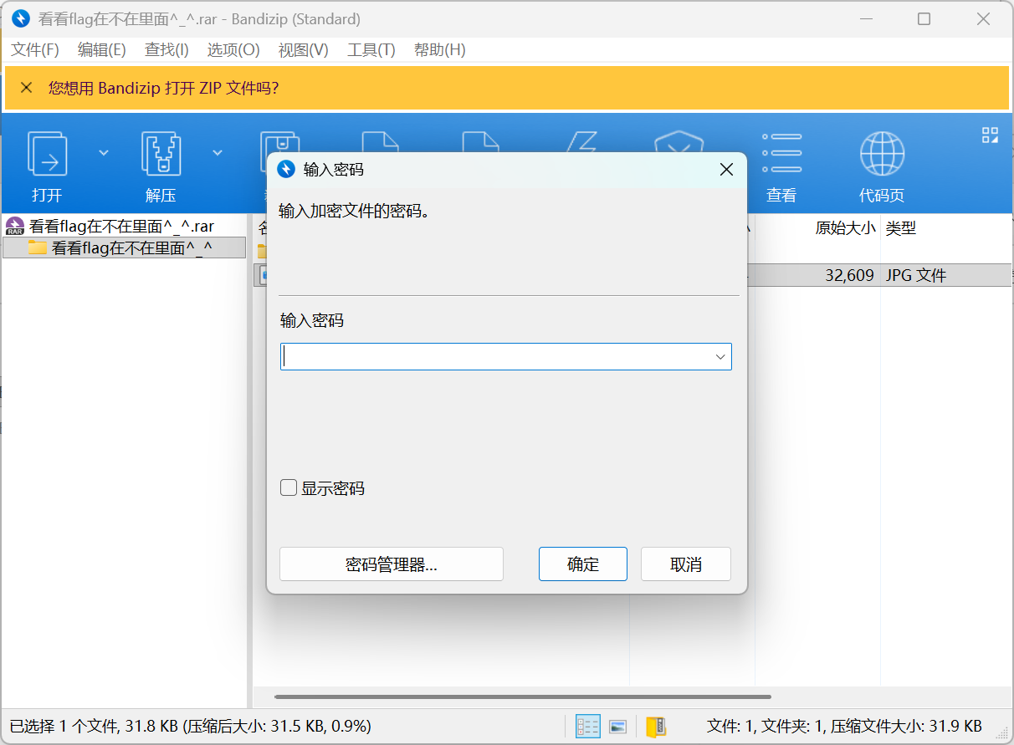
Task: Click the Codepage (代码页) globe icon
Action: pyautogui.click(x=882, y=154)
